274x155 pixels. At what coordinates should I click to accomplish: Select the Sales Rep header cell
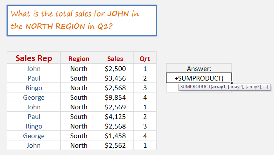34,58
